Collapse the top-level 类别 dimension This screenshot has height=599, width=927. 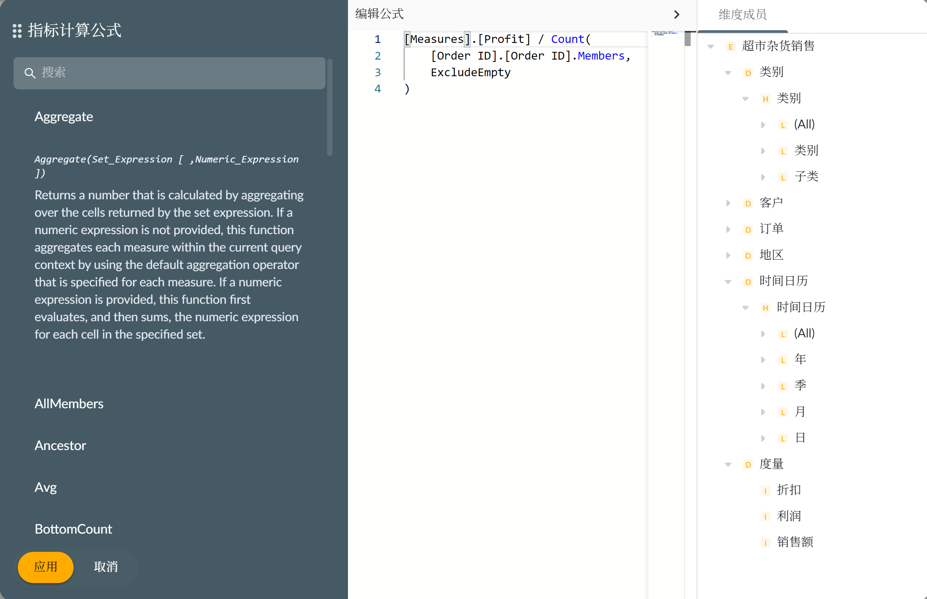[x=728, y=73]
